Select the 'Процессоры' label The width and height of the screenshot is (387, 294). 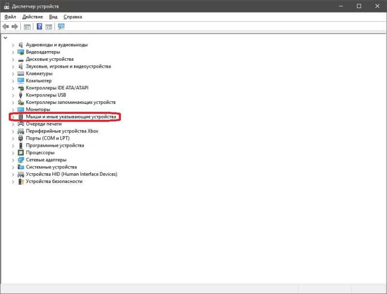click(x=40, y=153)
